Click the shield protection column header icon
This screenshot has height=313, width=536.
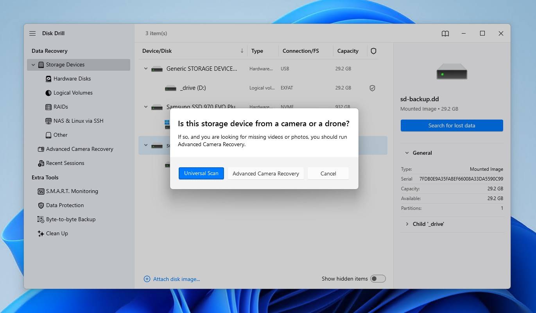tap(373, 51)
